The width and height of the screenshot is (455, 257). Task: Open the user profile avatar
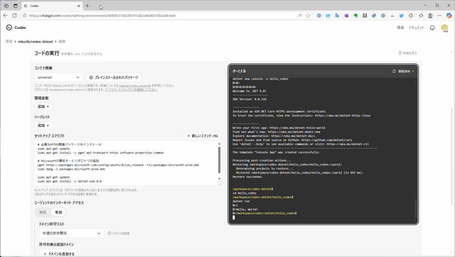click(444, 28)
